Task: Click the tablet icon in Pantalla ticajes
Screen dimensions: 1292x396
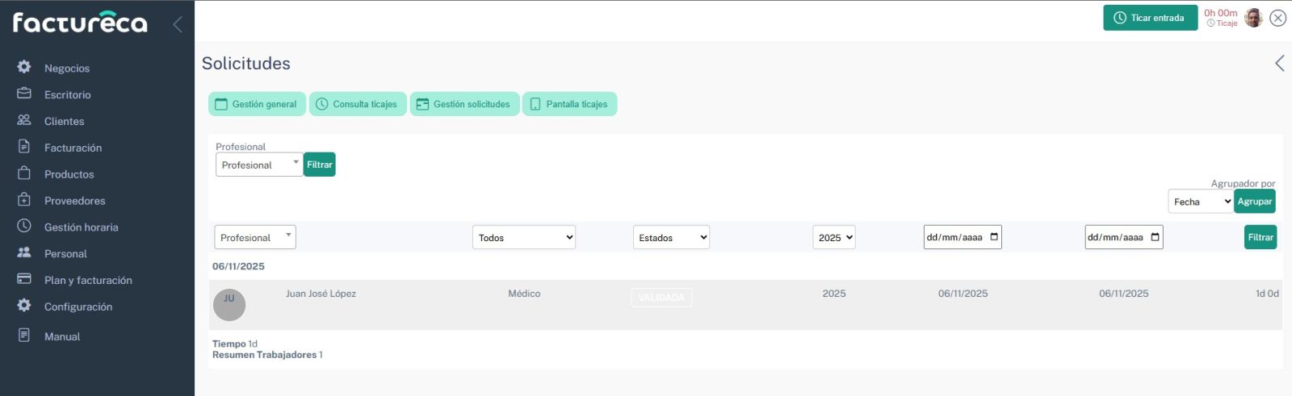Action: click(x=535, y=104)
